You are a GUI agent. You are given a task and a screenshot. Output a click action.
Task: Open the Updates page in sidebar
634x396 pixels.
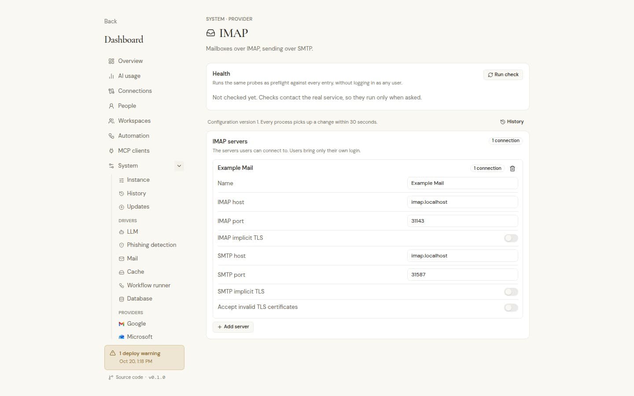[138, 207]
